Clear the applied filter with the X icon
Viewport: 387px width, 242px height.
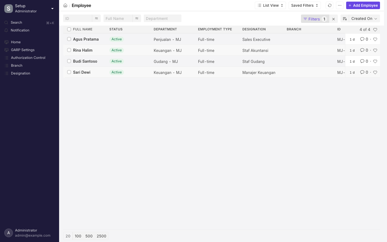(334, 19)
